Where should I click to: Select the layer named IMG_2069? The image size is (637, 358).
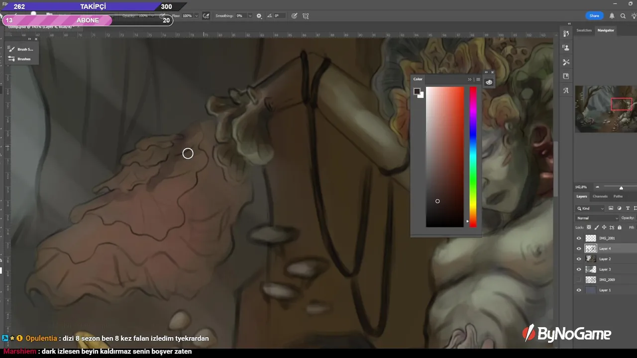[x=607, y=280]
